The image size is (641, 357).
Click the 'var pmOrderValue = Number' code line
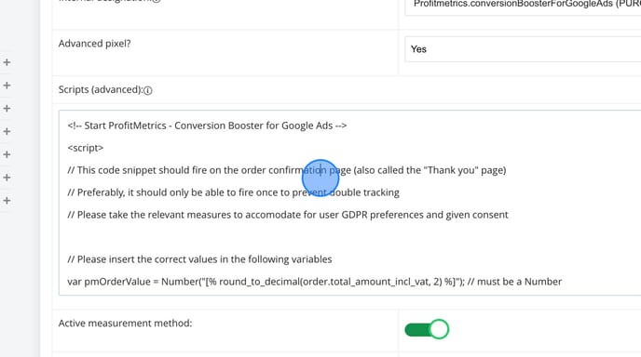(x=315, y=282)
